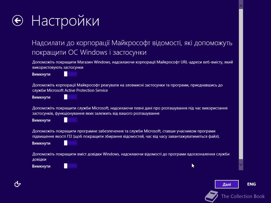
Task: Open the Ease of Access icon
Action: (x=17, y=184)
